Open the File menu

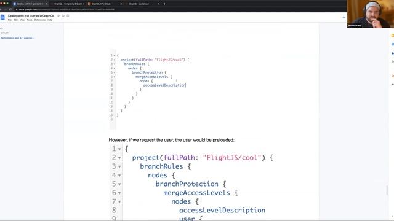(10, 20)
